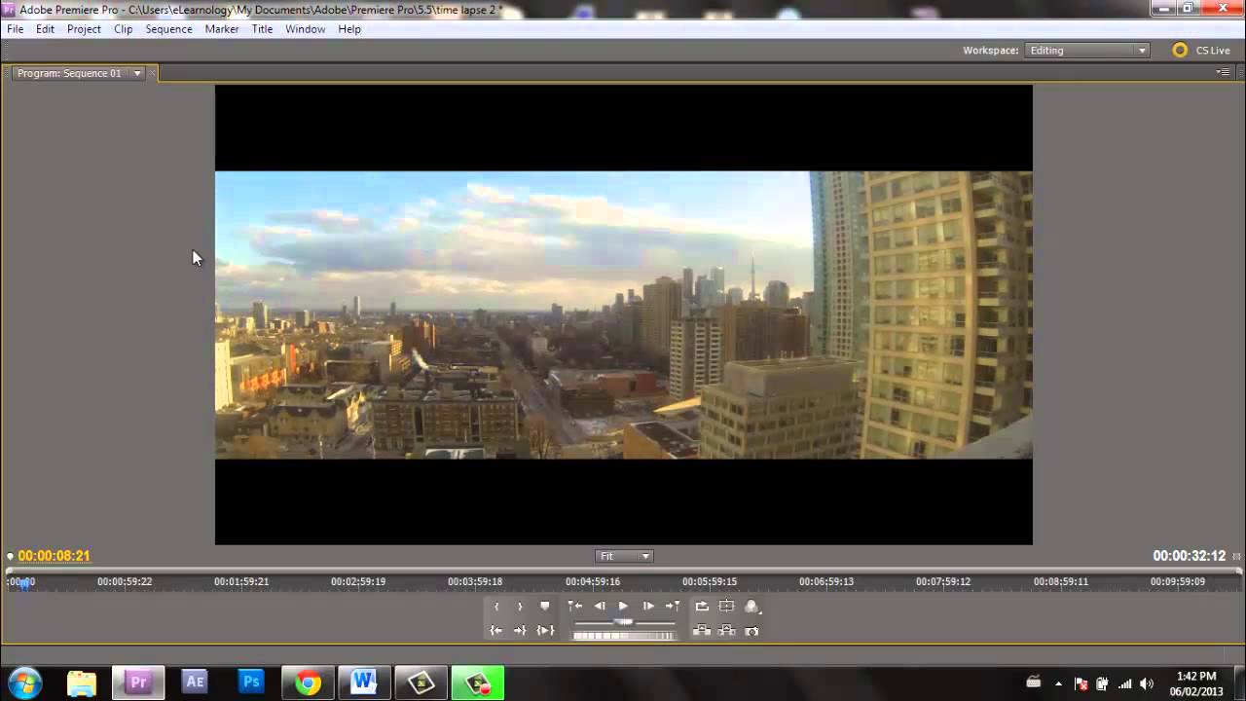Step forward one frame
1246x701 pixels.
[648, 607]
